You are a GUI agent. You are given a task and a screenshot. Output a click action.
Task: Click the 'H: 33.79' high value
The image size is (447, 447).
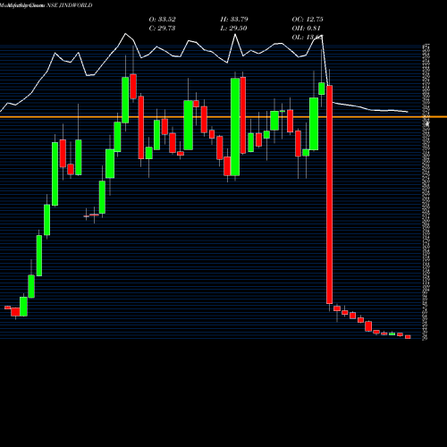pos(234,20)
